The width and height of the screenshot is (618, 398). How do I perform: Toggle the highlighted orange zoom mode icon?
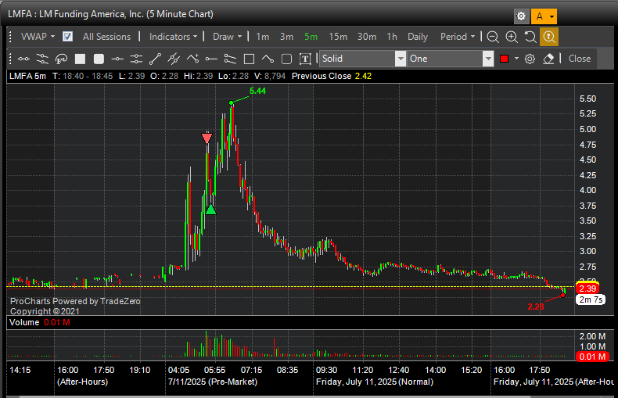pyautogui.click(x=549, y=37)
